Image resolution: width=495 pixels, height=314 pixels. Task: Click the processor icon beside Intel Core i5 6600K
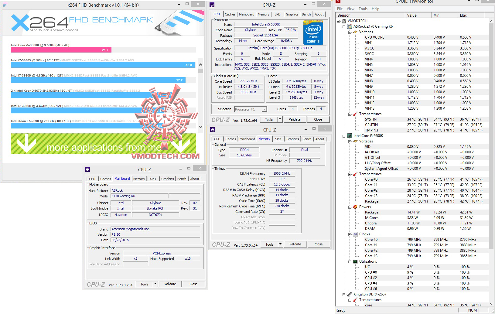pyautogui.click(x=350, y=136)
